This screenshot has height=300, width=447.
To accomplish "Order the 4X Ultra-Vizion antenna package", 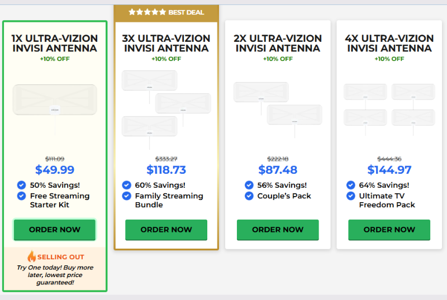I will [389, 230].
